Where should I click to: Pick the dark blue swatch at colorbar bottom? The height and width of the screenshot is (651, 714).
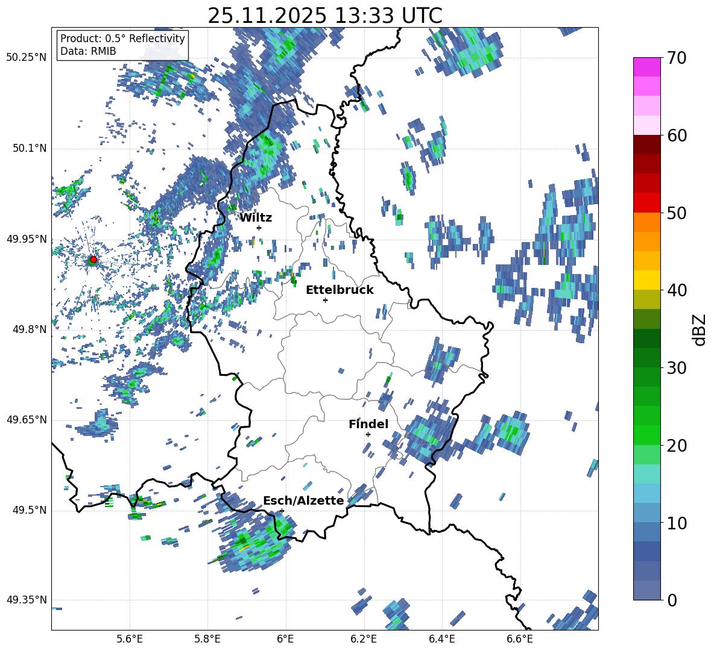[x=646, y=590]
